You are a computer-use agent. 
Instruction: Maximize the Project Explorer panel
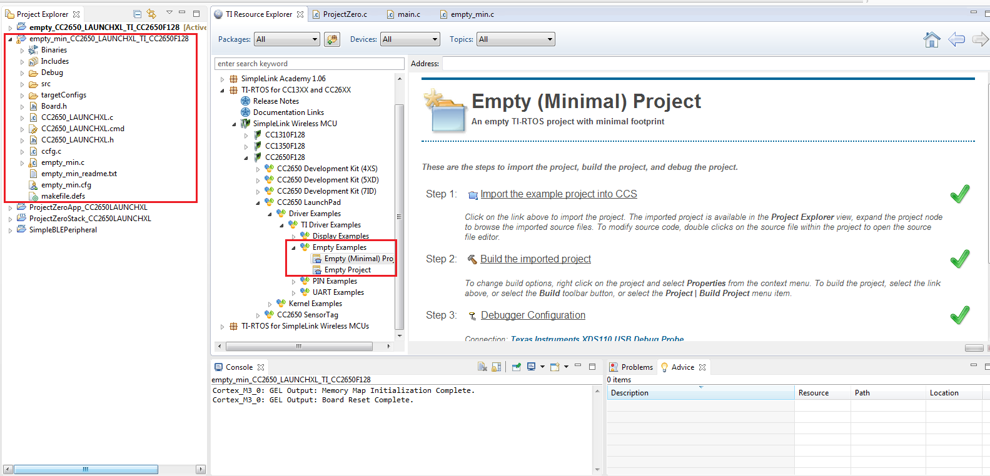pyautogui.click(x=196, y=13)
